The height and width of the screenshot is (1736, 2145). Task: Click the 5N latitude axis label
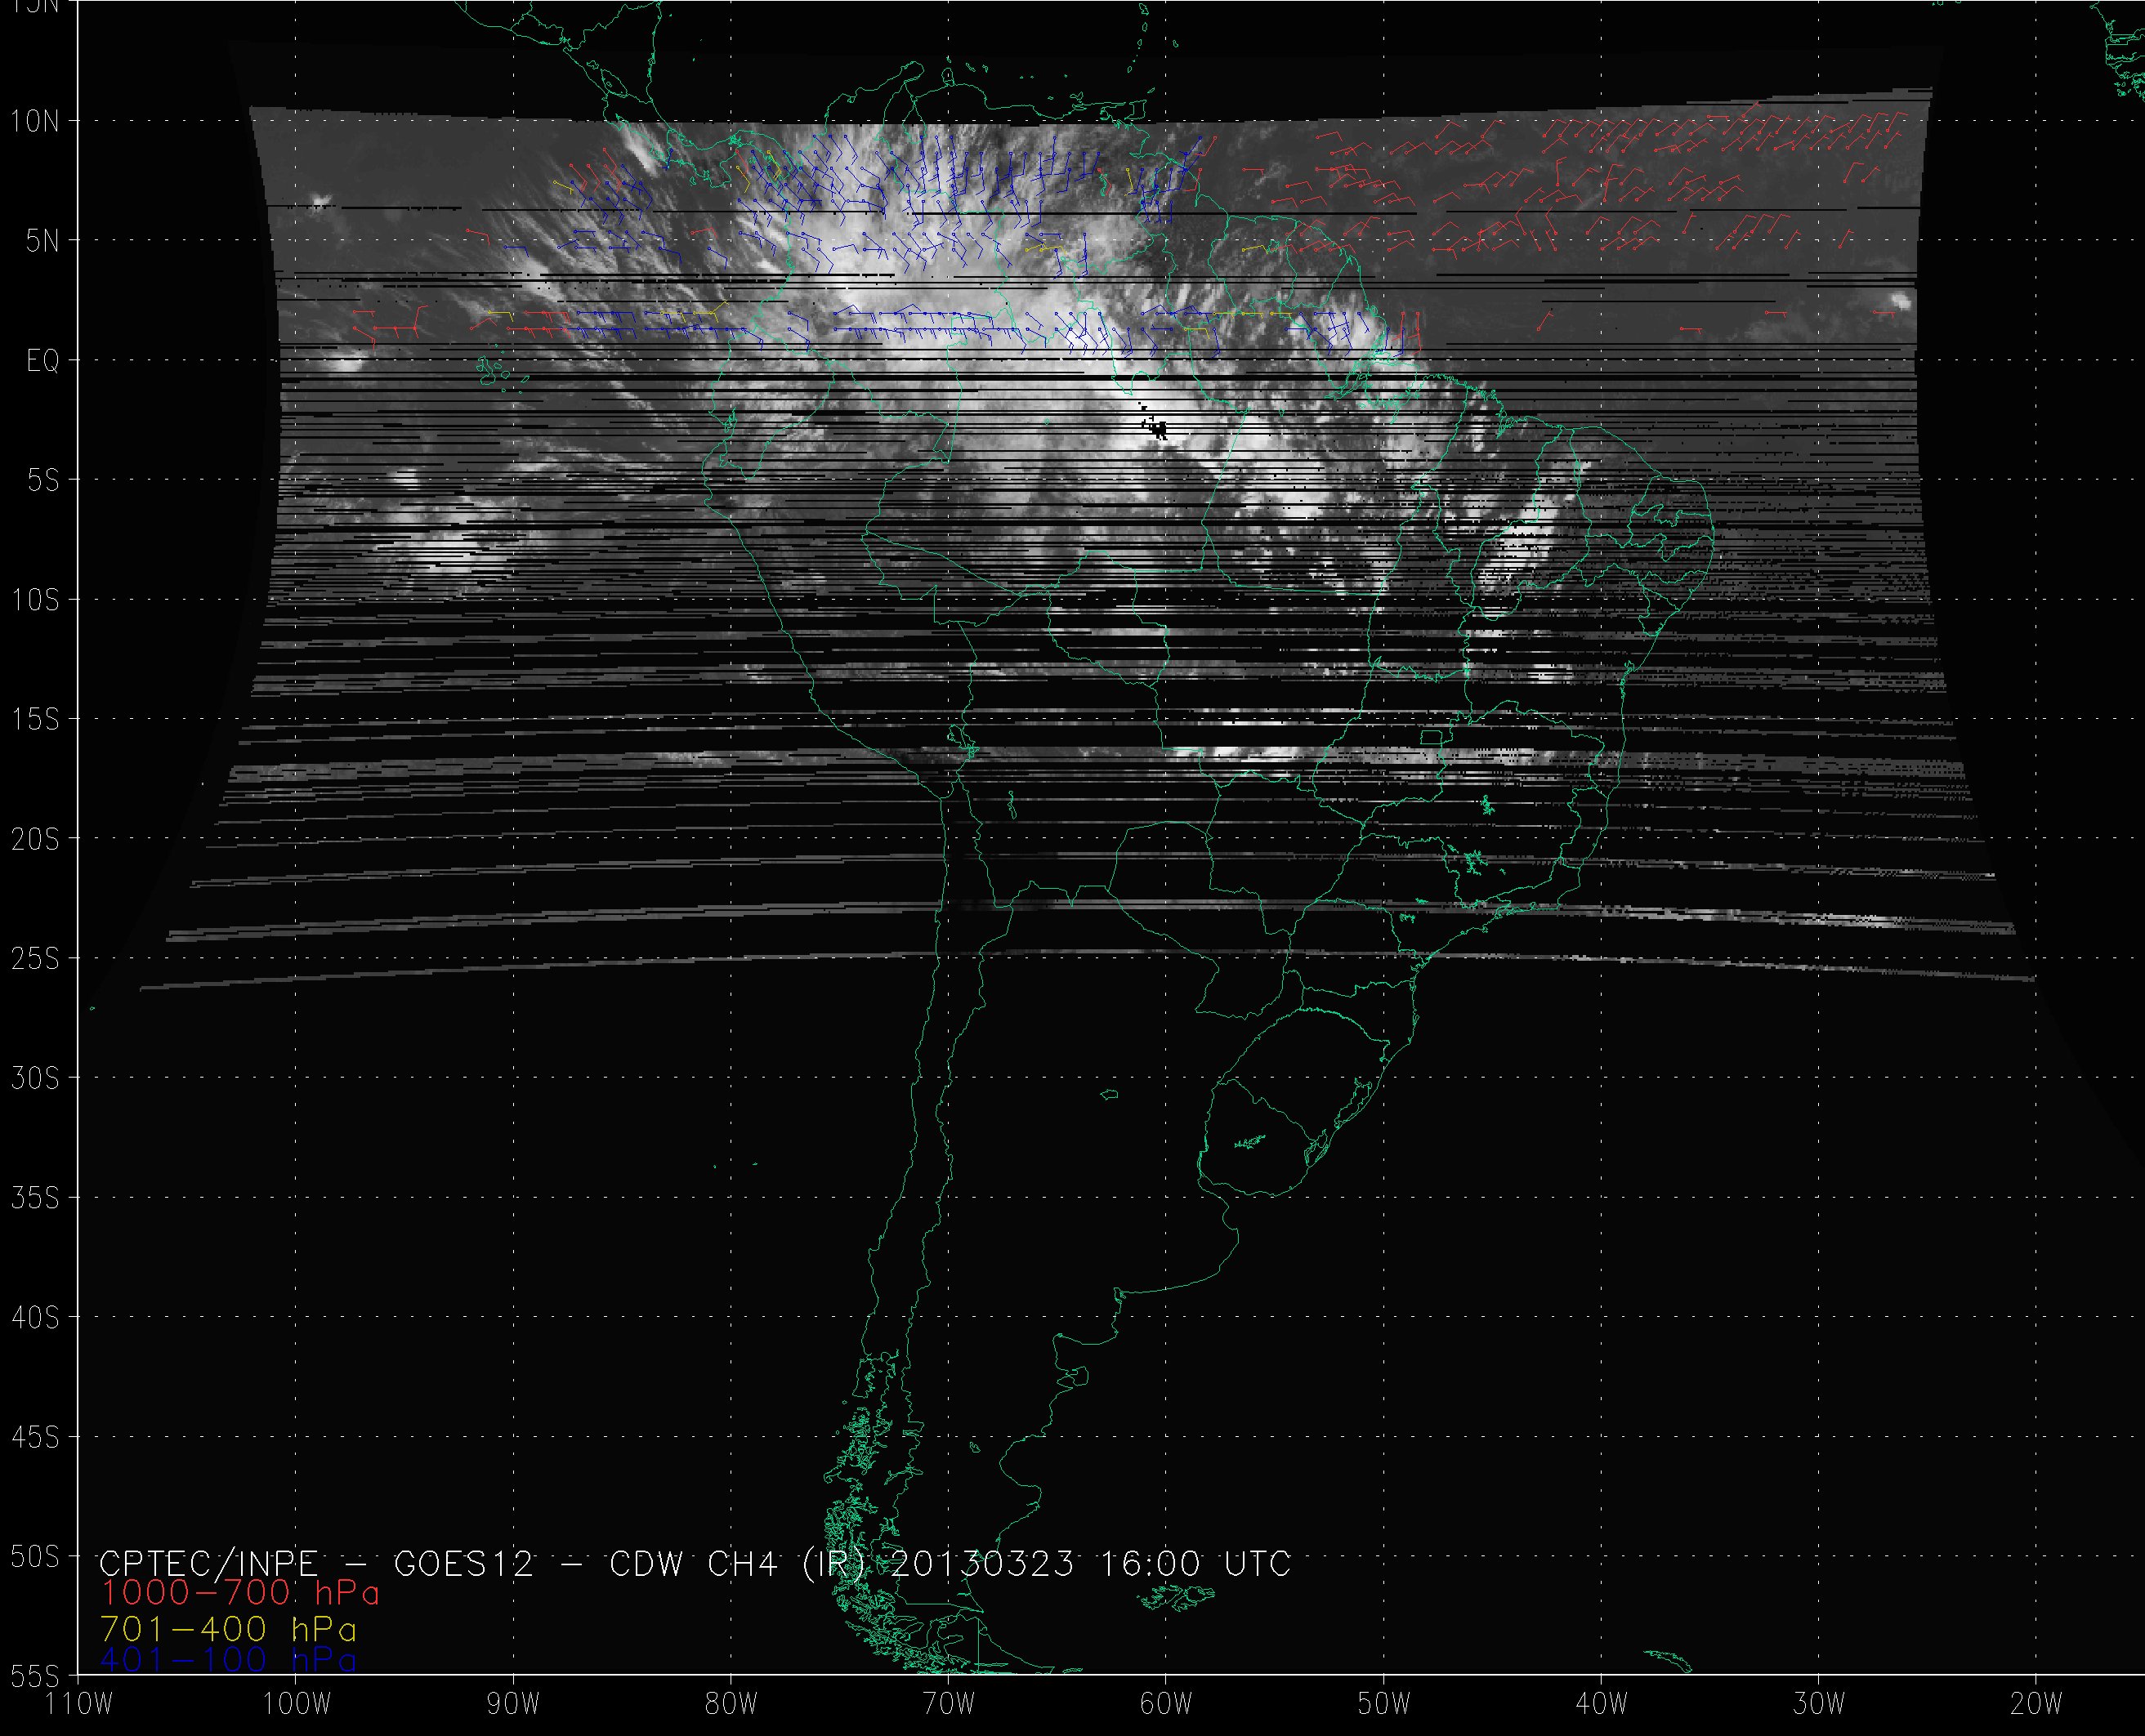click(x=43, y=242)
